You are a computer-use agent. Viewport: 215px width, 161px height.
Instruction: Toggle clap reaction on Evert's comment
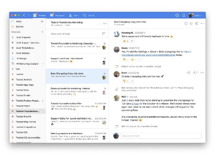125,81
